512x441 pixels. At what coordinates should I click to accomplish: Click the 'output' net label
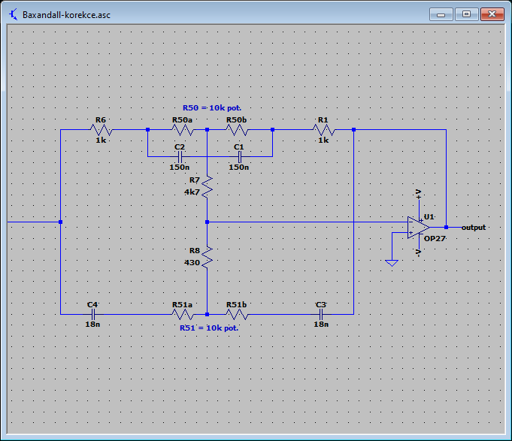[x=474, y=228]
